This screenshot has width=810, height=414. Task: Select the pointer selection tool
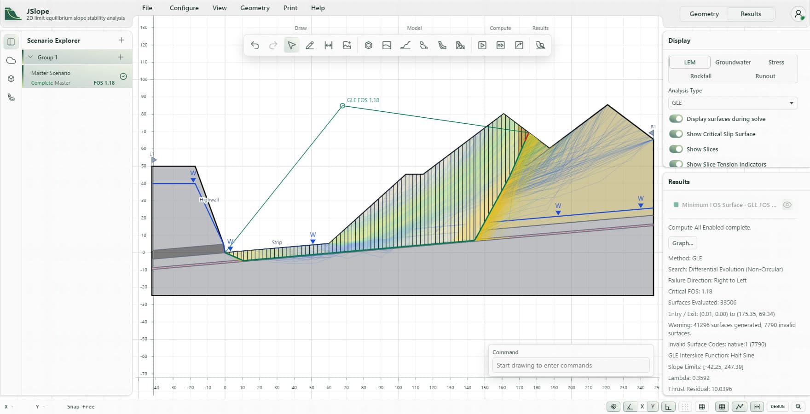tap(291, 45)
